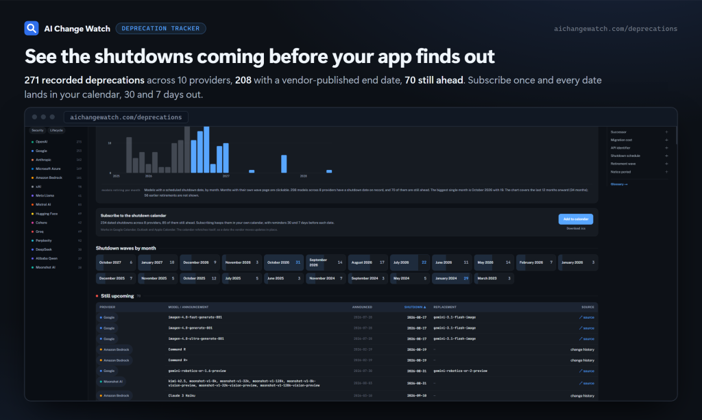Open the October 2025 wave chip
The image size is (702, 420).
point(199,278)
